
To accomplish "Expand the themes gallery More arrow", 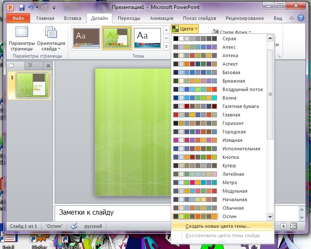I will pos(166,47).
